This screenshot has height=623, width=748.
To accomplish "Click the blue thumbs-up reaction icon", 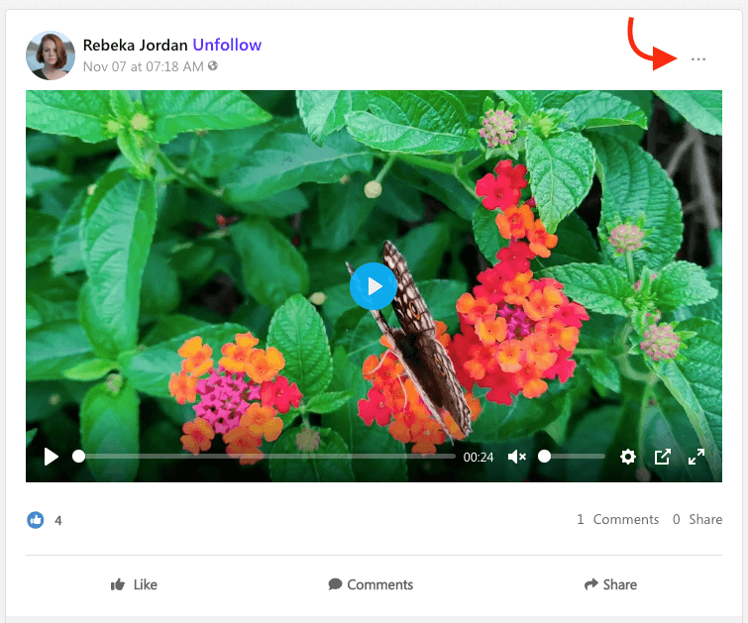I will (36, 519).
